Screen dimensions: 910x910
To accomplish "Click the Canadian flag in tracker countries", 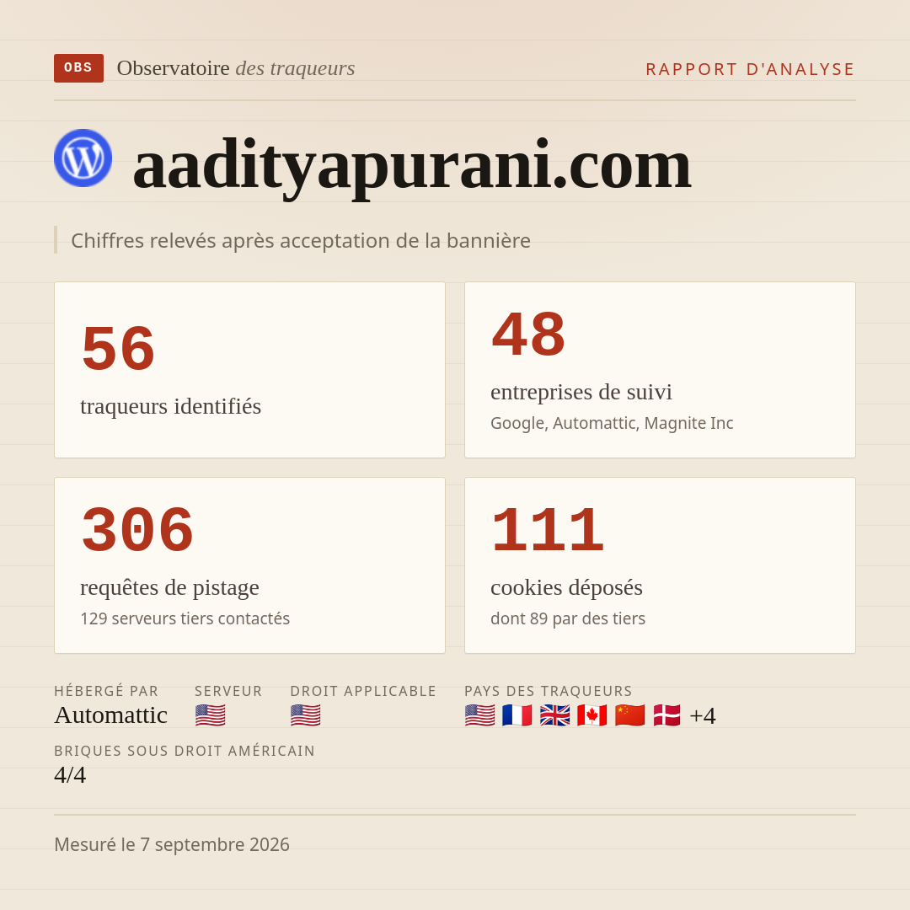I will (592, 715).
